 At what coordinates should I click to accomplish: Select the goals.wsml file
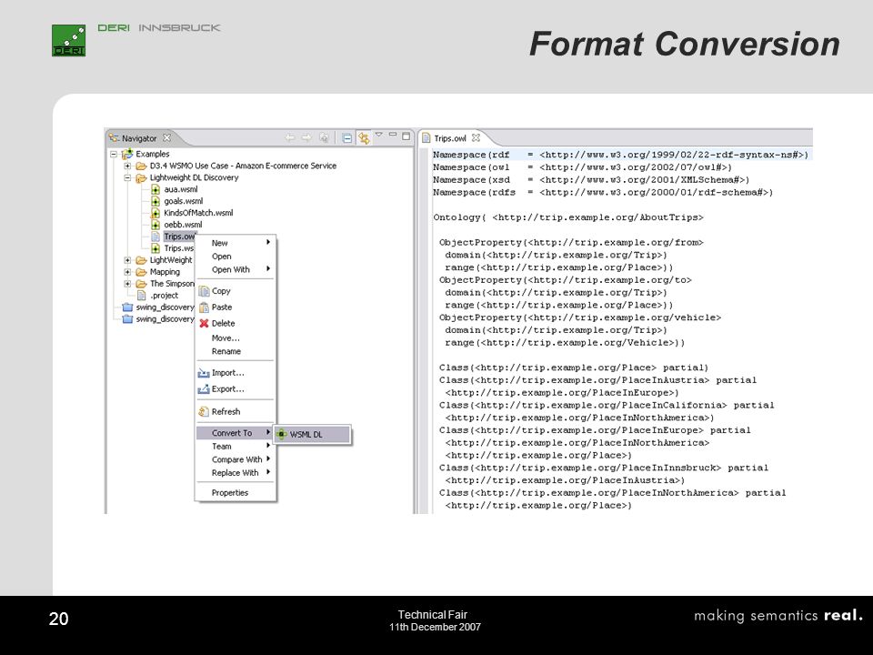click(x=183, y=201)
